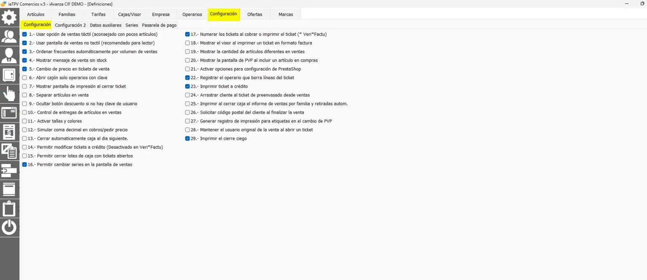Enable option 9 Ocultar botón descuento

click(24, 104)
